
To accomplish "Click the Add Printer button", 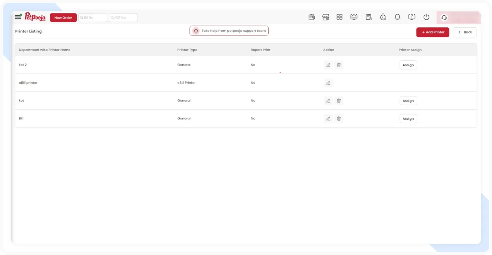I will click(432, 32).
